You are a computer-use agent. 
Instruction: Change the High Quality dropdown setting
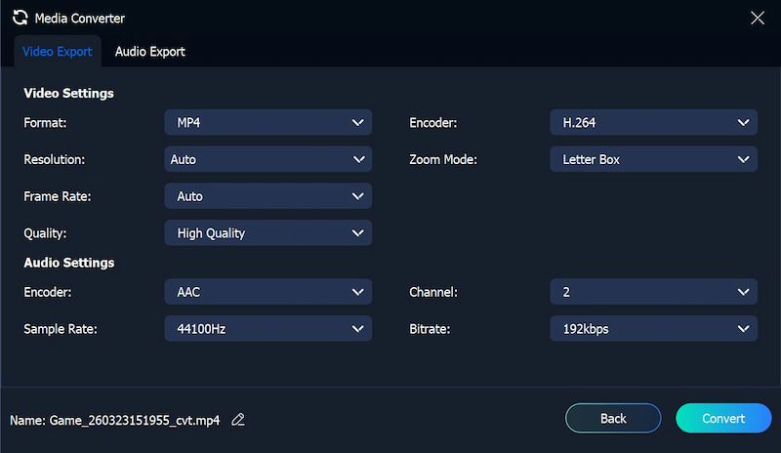[267, 233]
